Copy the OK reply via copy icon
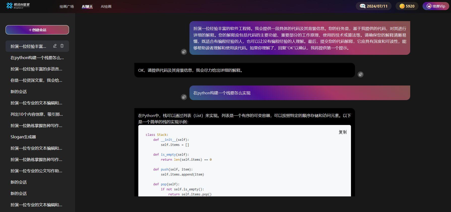The height and width of the screenshot is (212, 451). 361,74
